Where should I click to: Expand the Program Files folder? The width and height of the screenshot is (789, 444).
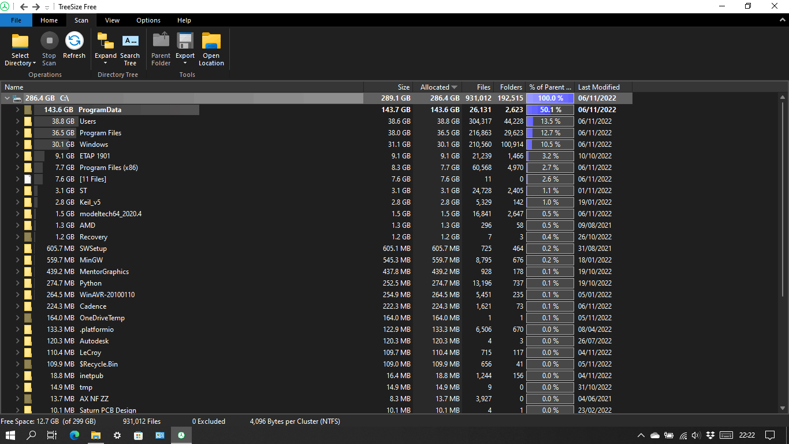[18, 133]
